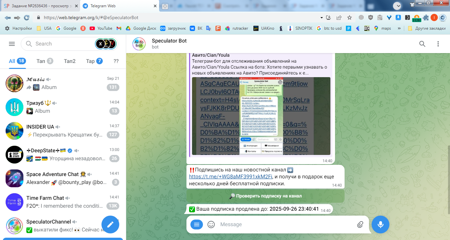
Task: Open the Telegram hamburger menu
Action: pos(12,44)
